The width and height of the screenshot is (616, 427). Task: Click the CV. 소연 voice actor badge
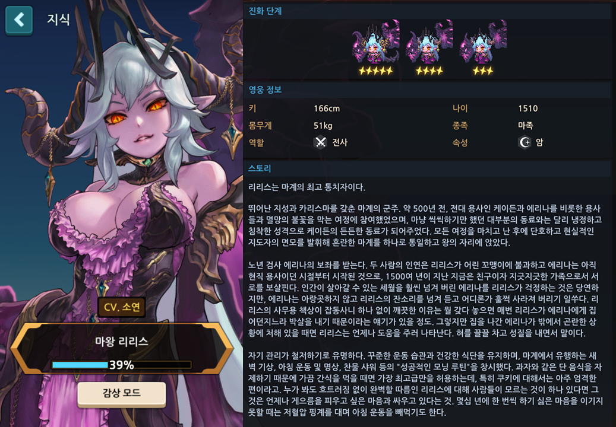click(121, 307)
